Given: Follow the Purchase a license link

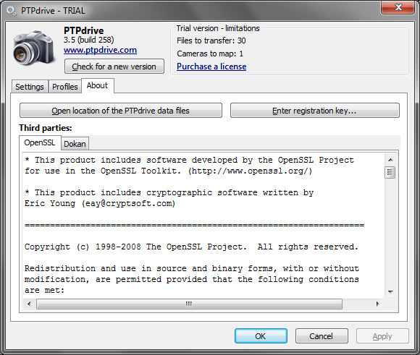Looking at the screenshot, I should (211, 67).
